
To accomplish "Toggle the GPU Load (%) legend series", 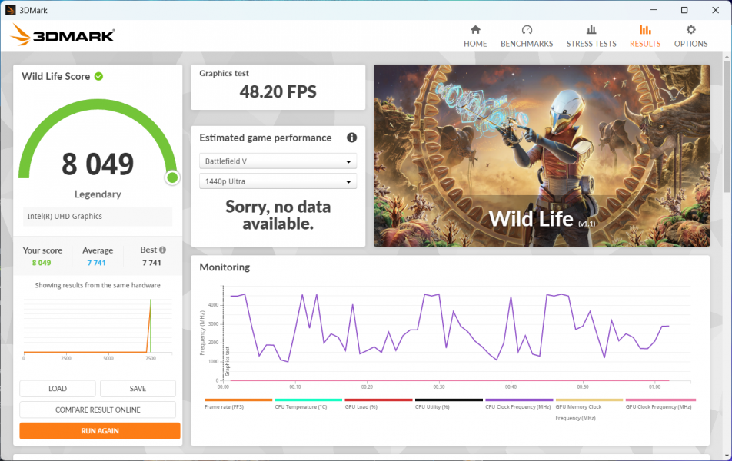I will click(377, 406).
